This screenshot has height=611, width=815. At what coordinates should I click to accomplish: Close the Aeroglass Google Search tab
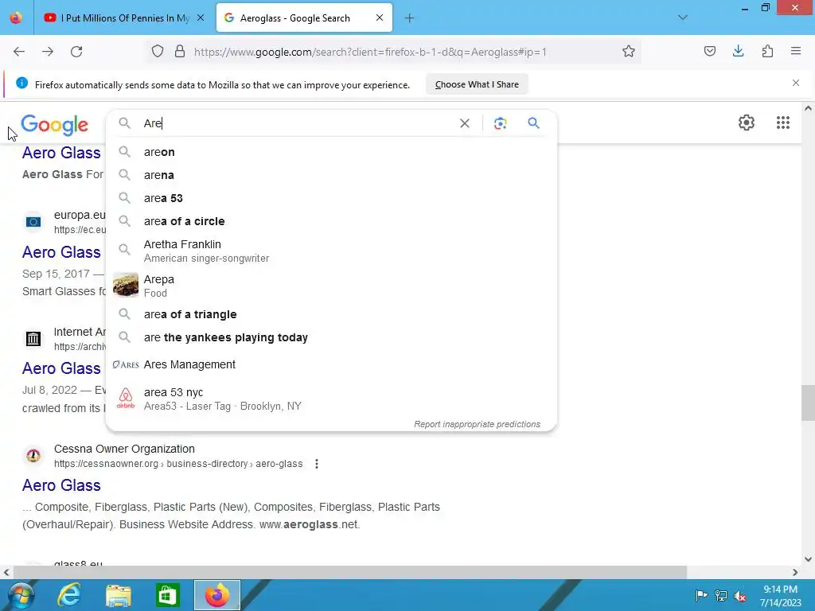click(x=380, y=18)
